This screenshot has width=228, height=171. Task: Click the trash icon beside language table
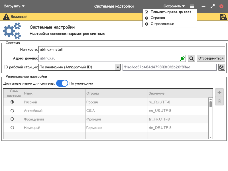(219, 101)
